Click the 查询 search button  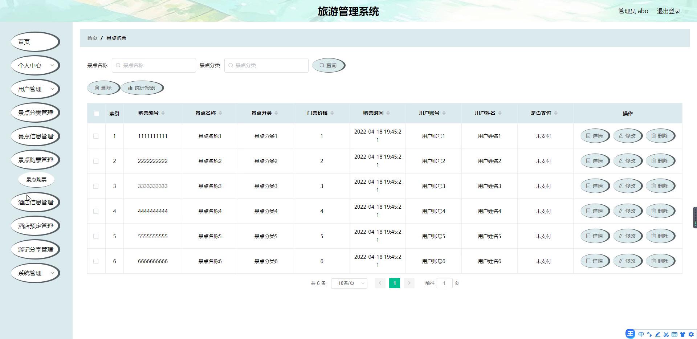(328, 66)
